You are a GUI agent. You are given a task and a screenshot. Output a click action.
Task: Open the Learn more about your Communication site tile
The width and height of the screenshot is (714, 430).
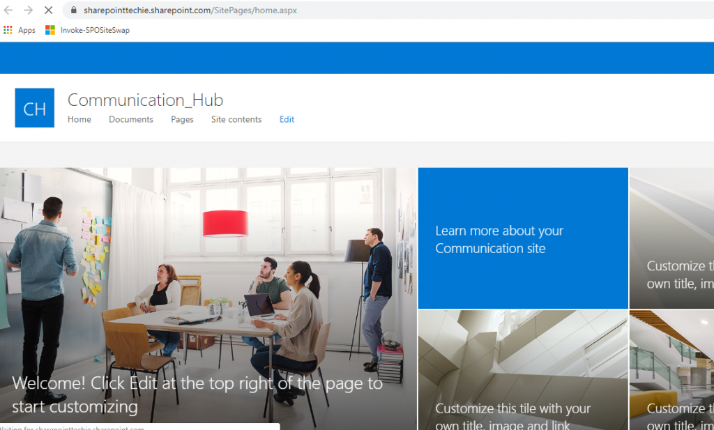coord(522,238)
